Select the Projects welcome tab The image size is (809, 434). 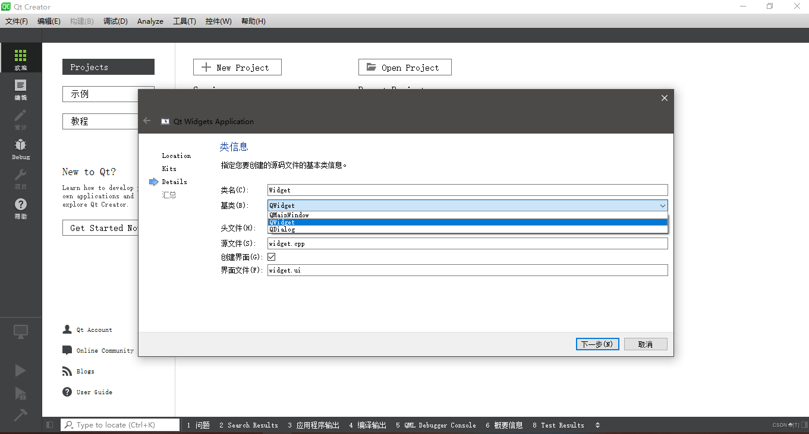point(108,67)
